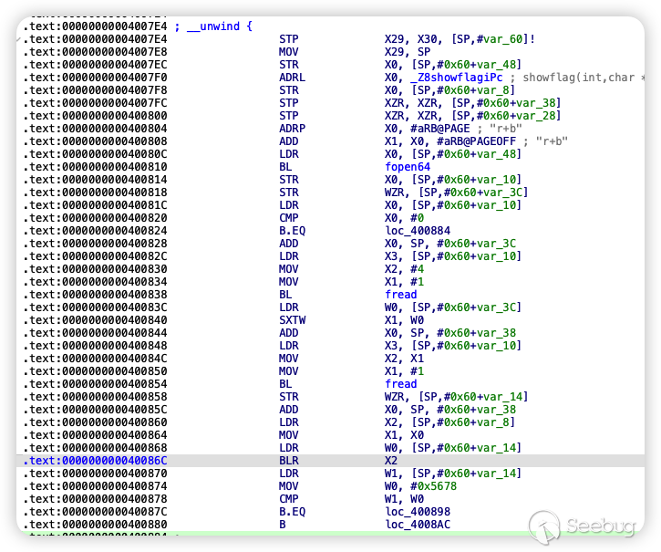
Task: Click the aRB@PAGE operand in ADRP line
Action: coord(441,129)
